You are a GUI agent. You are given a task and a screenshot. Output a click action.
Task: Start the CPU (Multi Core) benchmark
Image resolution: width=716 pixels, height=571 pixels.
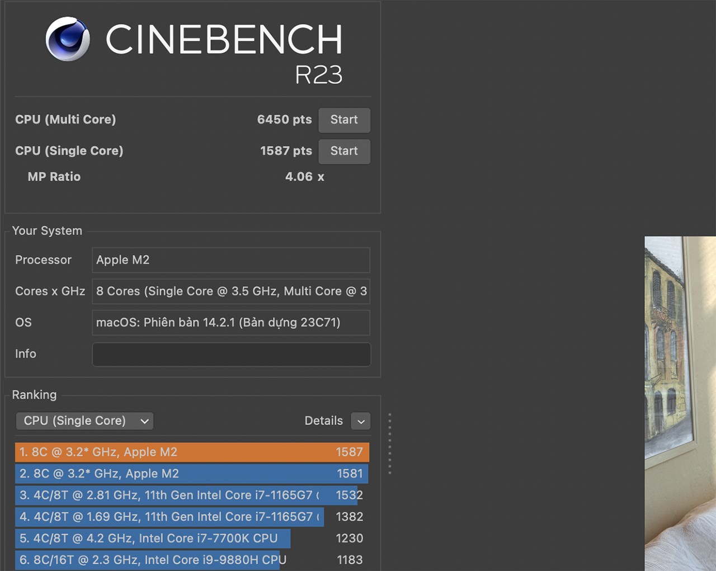344,120
